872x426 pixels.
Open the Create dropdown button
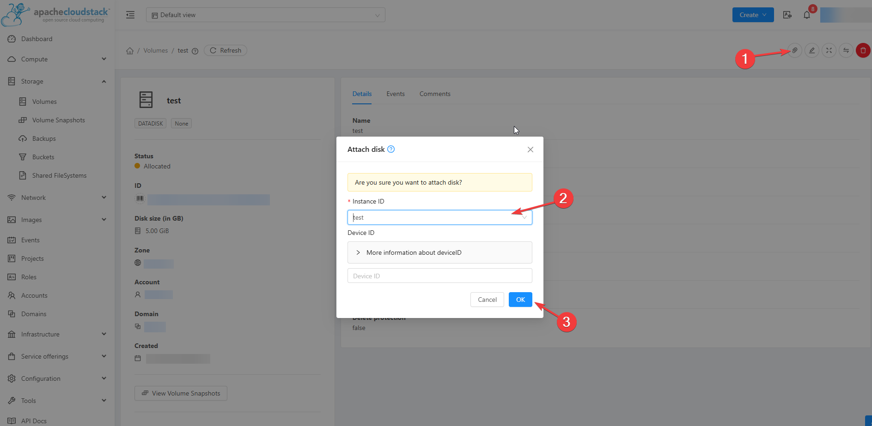752,15
